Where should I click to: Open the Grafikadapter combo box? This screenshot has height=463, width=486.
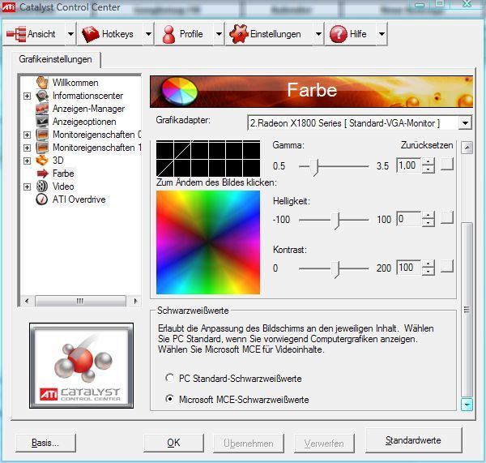(360, 123)
